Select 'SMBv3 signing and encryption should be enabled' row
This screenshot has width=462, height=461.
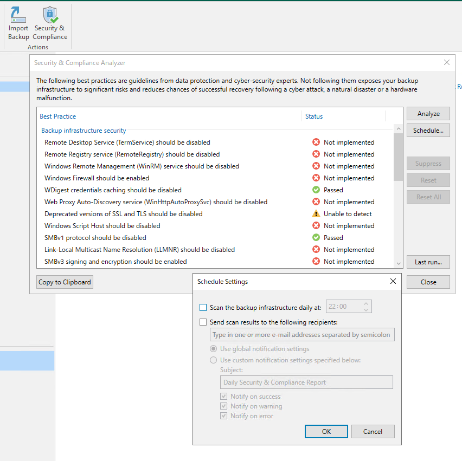coord(215,261)
